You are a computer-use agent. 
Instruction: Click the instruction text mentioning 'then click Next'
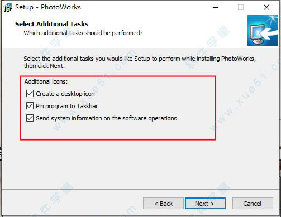[x=140, y=62]
